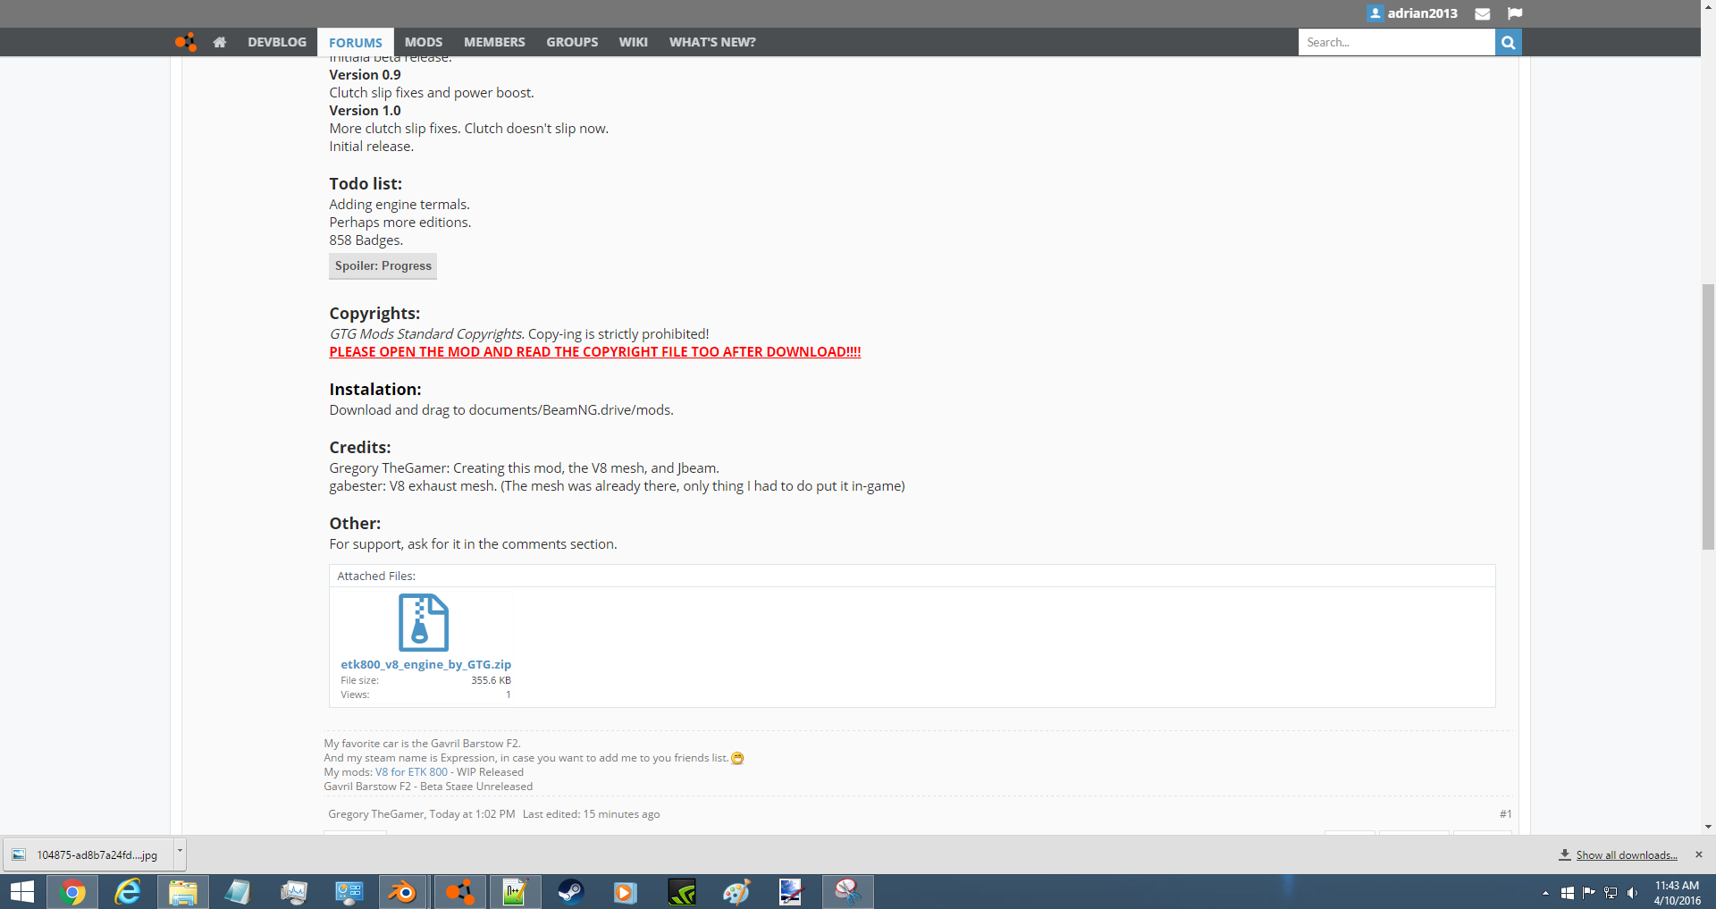This screenshot has height=909, width=1716.
Task: Click the page vertical scrollbar thumb
Action: click(1709, 417)
